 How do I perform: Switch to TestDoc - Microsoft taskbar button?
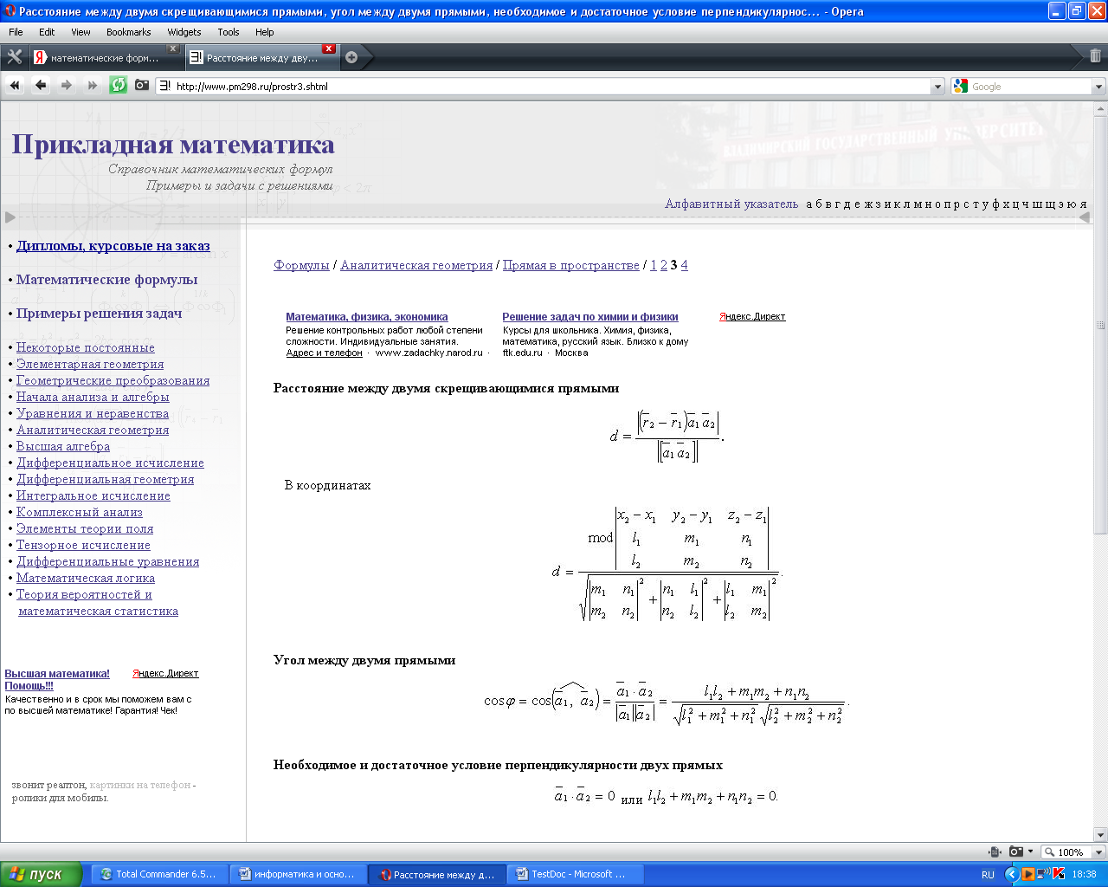[x=577, y=874]
